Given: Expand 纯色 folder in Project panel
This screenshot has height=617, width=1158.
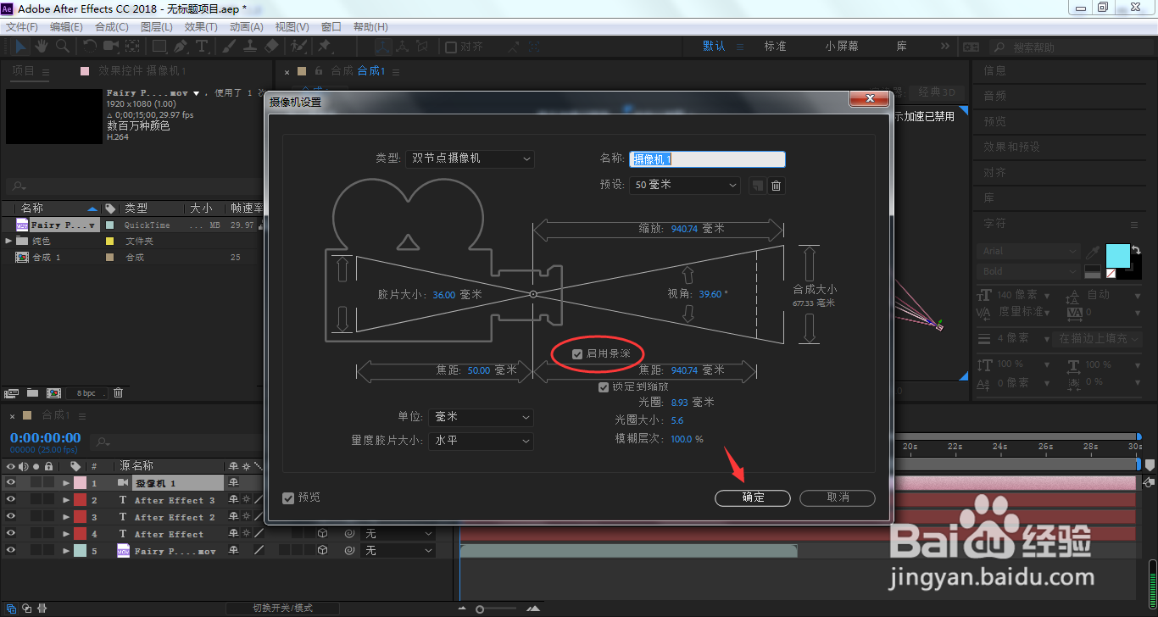Looking at the screenshot, I should pos(8,242).
